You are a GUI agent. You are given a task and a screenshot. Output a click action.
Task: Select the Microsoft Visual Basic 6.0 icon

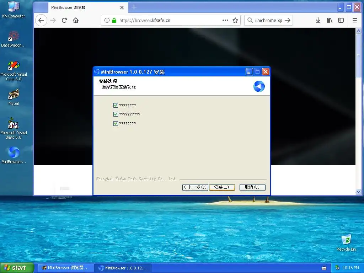pos(14,128)
